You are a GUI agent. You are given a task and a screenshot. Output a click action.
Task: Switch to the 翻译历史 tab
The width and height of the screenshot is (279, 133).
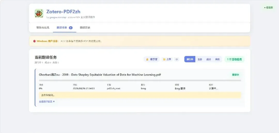coord(85,28)
